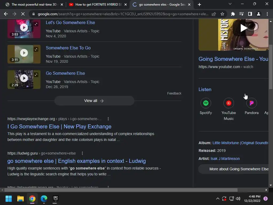Click the address bar URL field
Viewport: 273px width, 205px height.
[123, 14]
